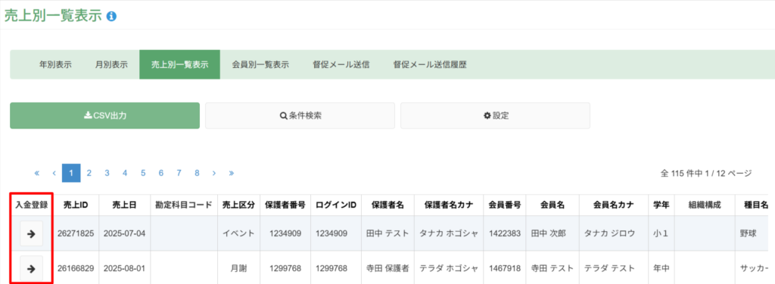The width and height of the screenshot is (775, 284).
Task: Go to page 8 of results
Action: tap(197, 173)
